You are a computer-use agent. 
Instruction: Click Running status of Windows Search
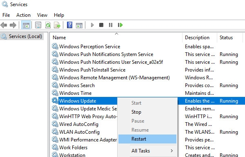[x=229, y=85]
